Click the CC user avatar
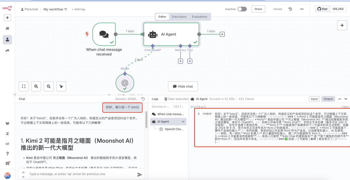350x180 pixels. [x=7, y=175]
